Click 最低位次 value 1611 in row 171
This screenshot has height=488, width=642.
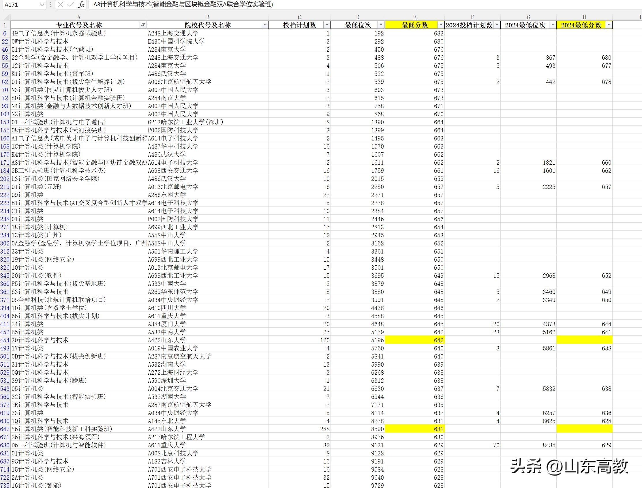tap(358, 163)
